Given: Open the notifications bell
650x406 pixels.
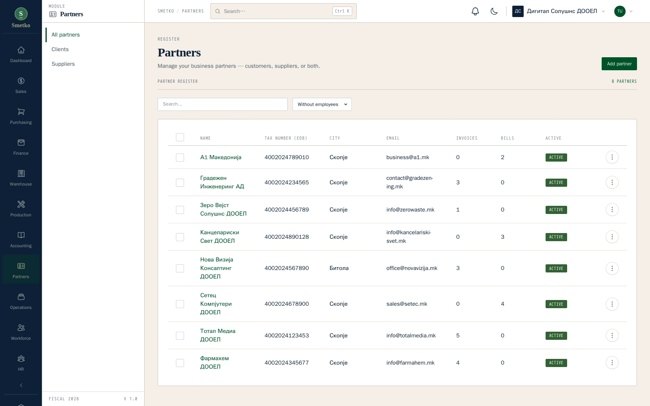Looking at the screenshot, I should click(x=475, y=11).
